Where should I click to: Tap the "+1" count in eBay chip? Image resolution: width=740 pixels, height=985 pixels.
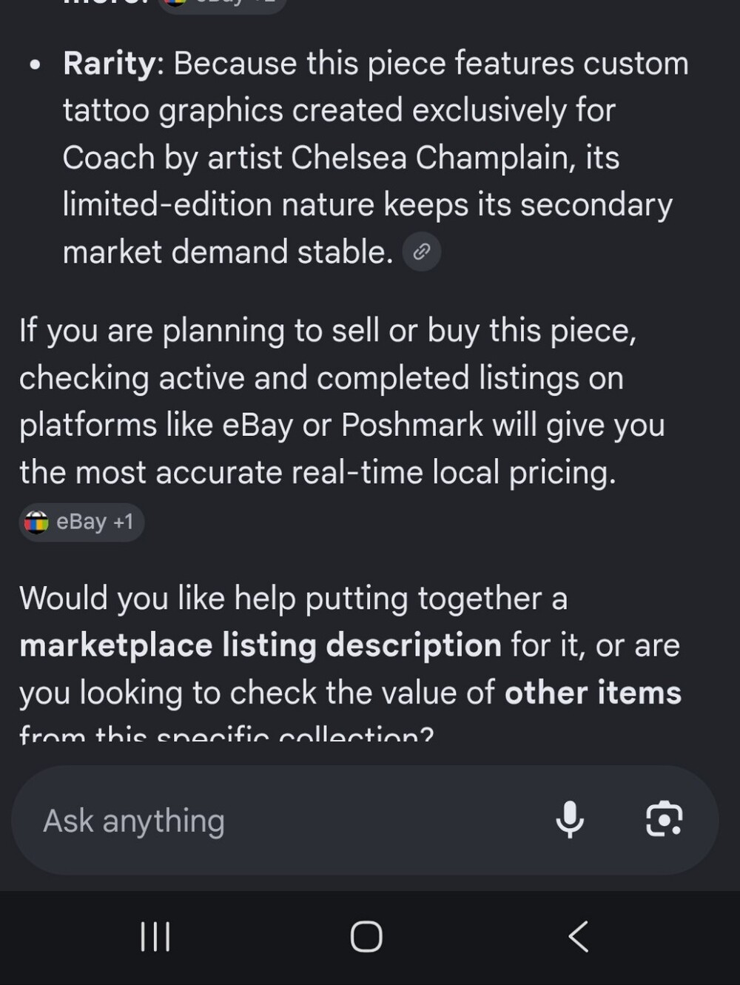[x=123, y=522]
